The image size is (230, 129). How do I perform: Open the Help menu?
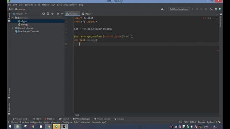click(81, 5)
